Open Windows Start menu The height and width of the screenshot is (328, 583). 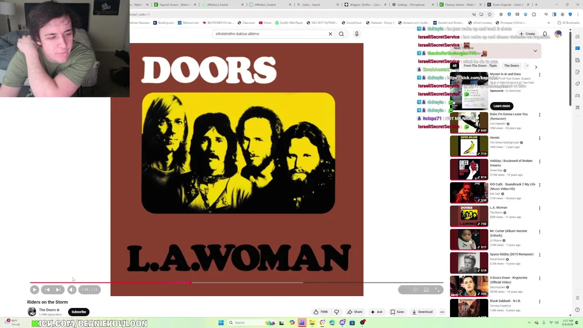(221, 323)
